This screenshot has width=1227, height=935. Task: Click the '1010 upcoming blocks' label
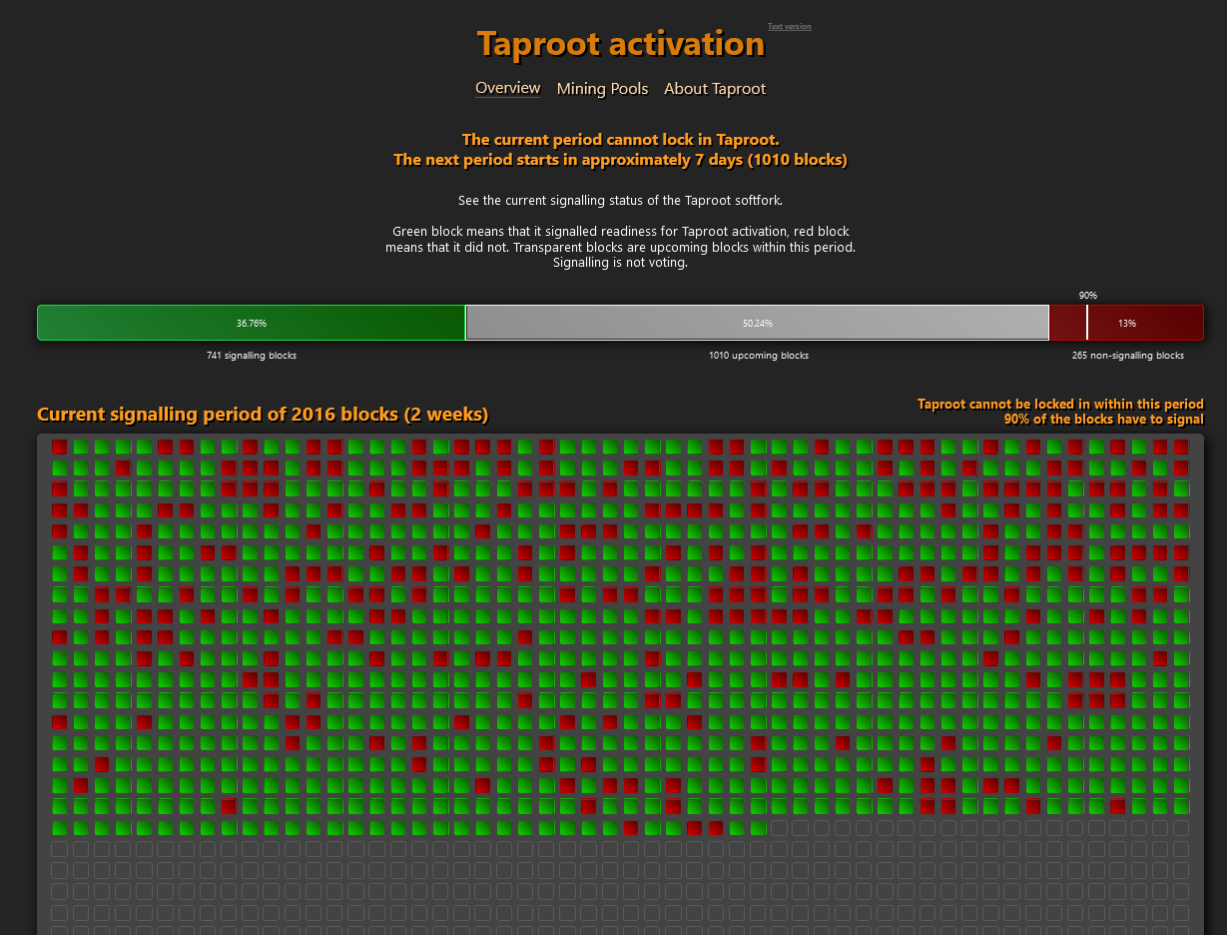[x=759, y=356]
